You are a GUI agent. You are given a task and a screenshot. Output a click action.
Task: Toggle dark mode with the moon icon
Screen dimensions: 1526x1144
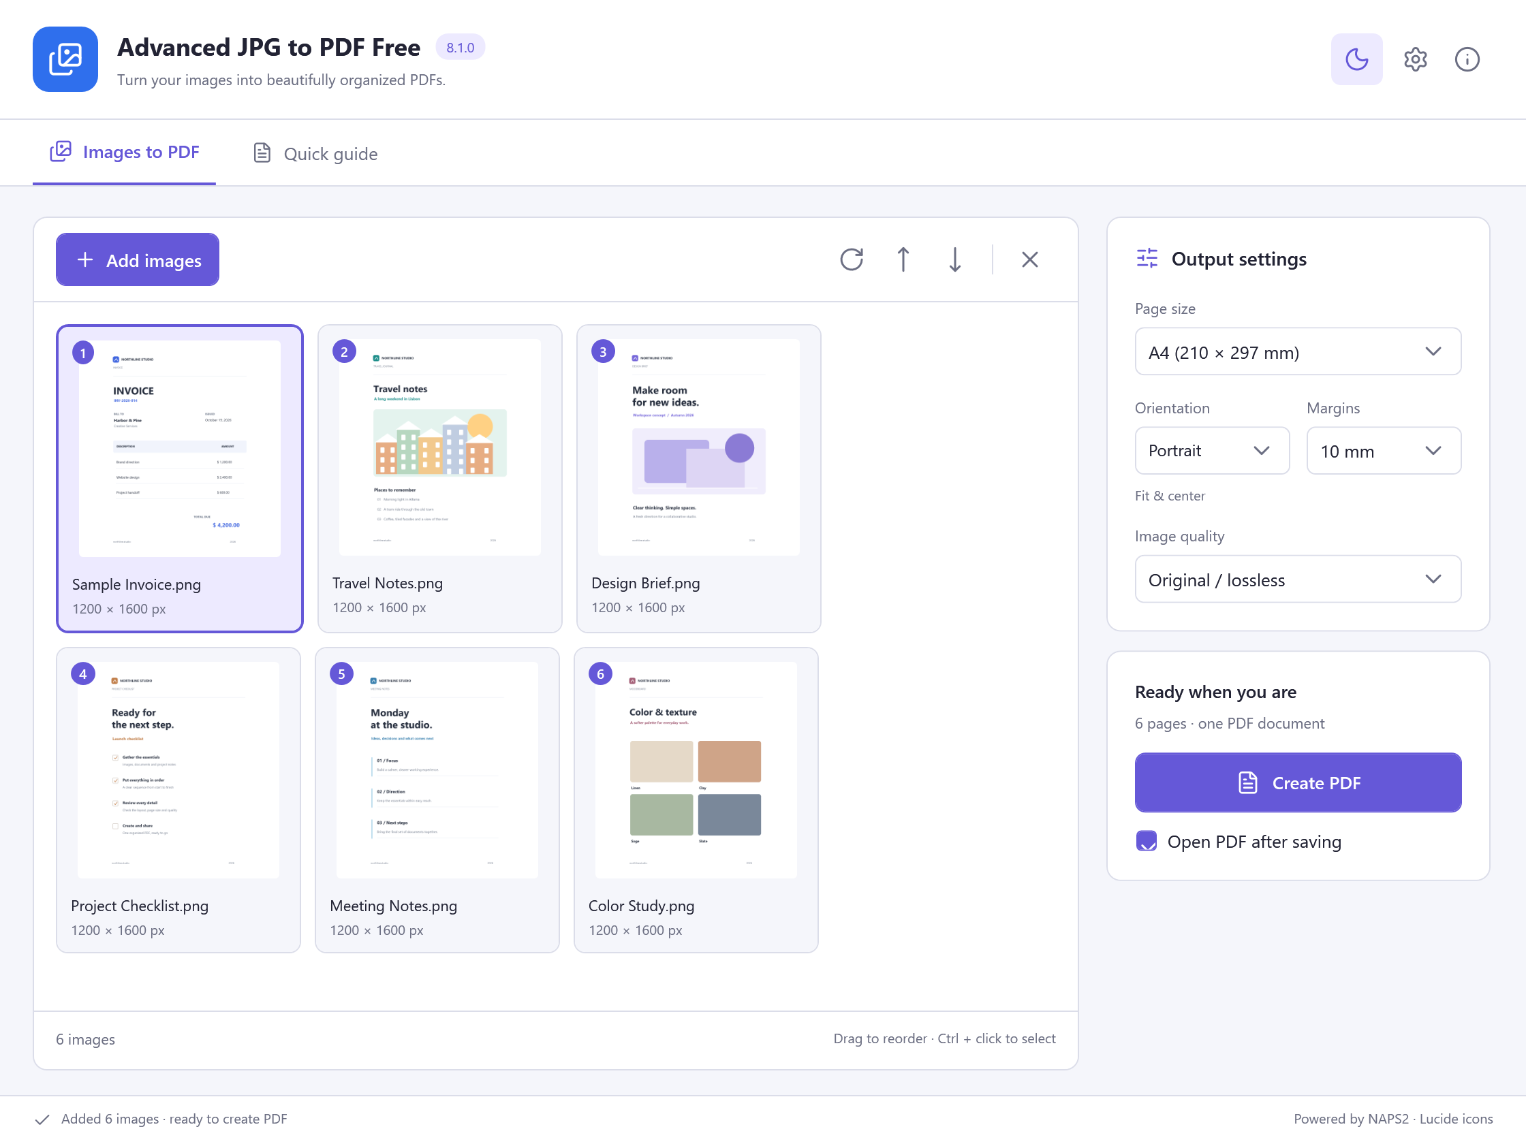pyautogui.click(x=1356, y=59)
